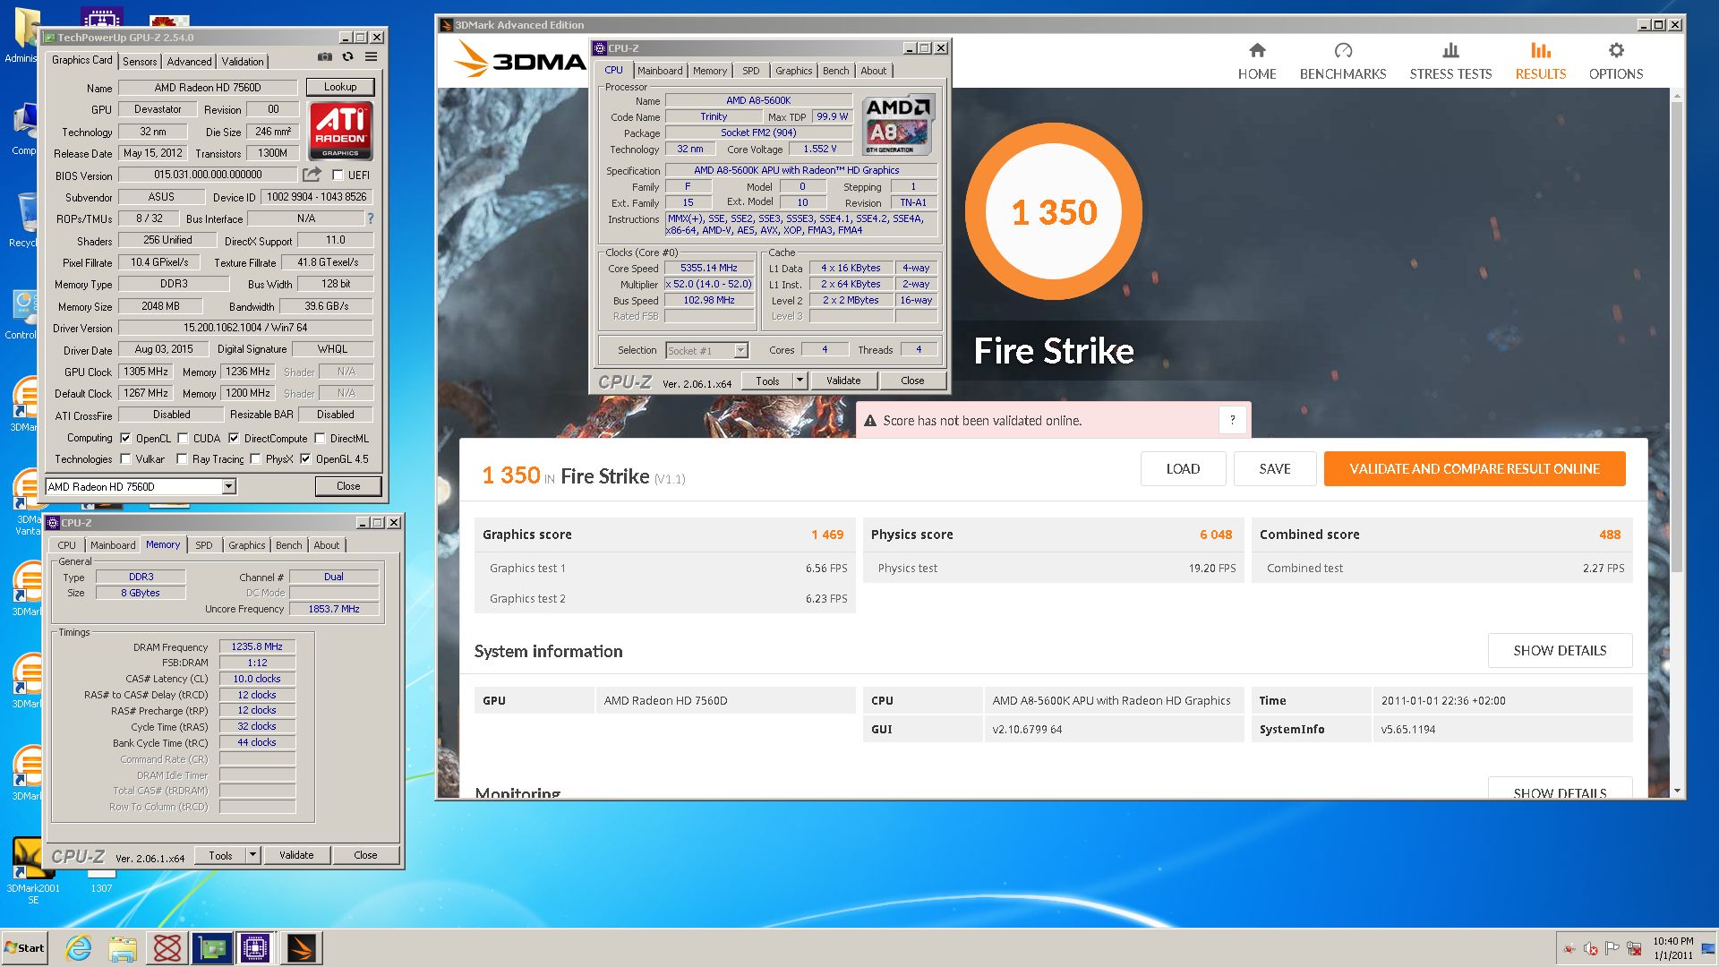Open the Mainboard tab in CPU-Z CPU window
The width and height of the screenshot is (1719, 967).
coord(660,71)
